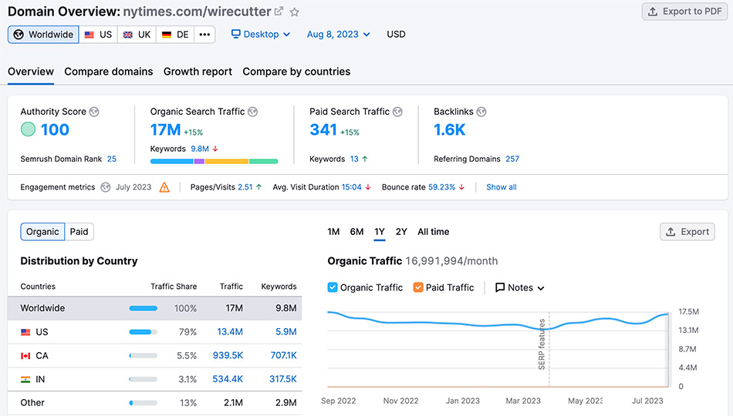Open Semrush Domain Rank 25 link
The image size is (733, 416).
[112, 159]
